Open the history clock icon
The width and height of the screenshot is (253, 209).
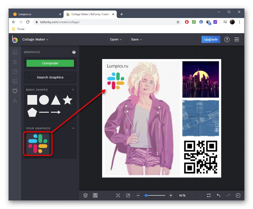(x=238, y=195)
